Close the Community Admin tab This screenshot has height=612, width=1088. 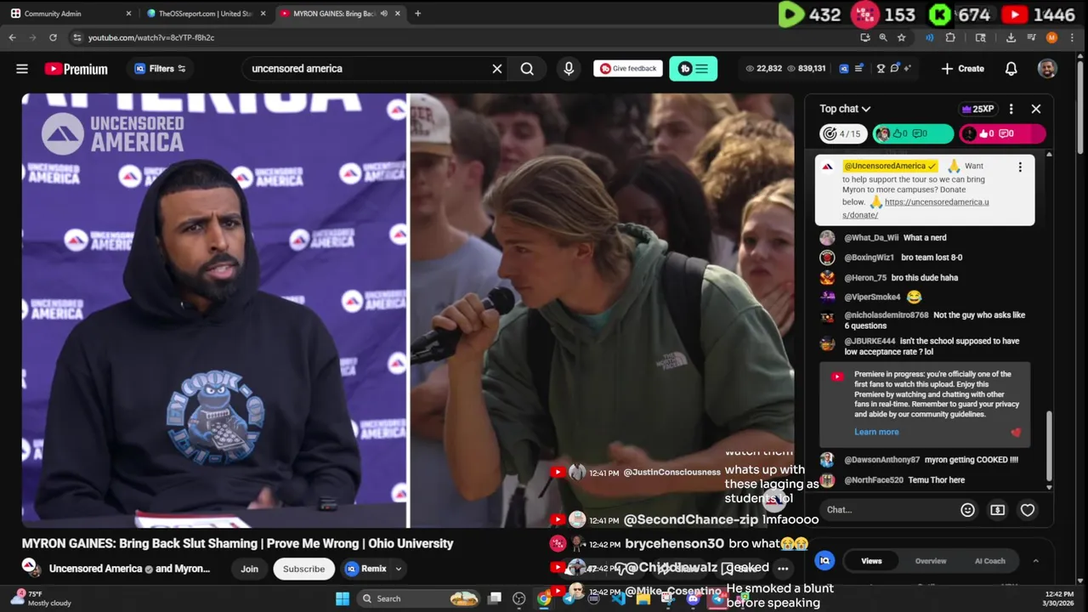click(x=128, y=14)
